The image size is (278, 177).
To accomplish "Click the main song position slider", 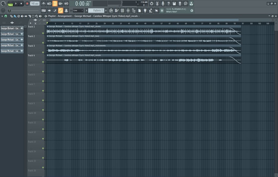I will [24, 11].
